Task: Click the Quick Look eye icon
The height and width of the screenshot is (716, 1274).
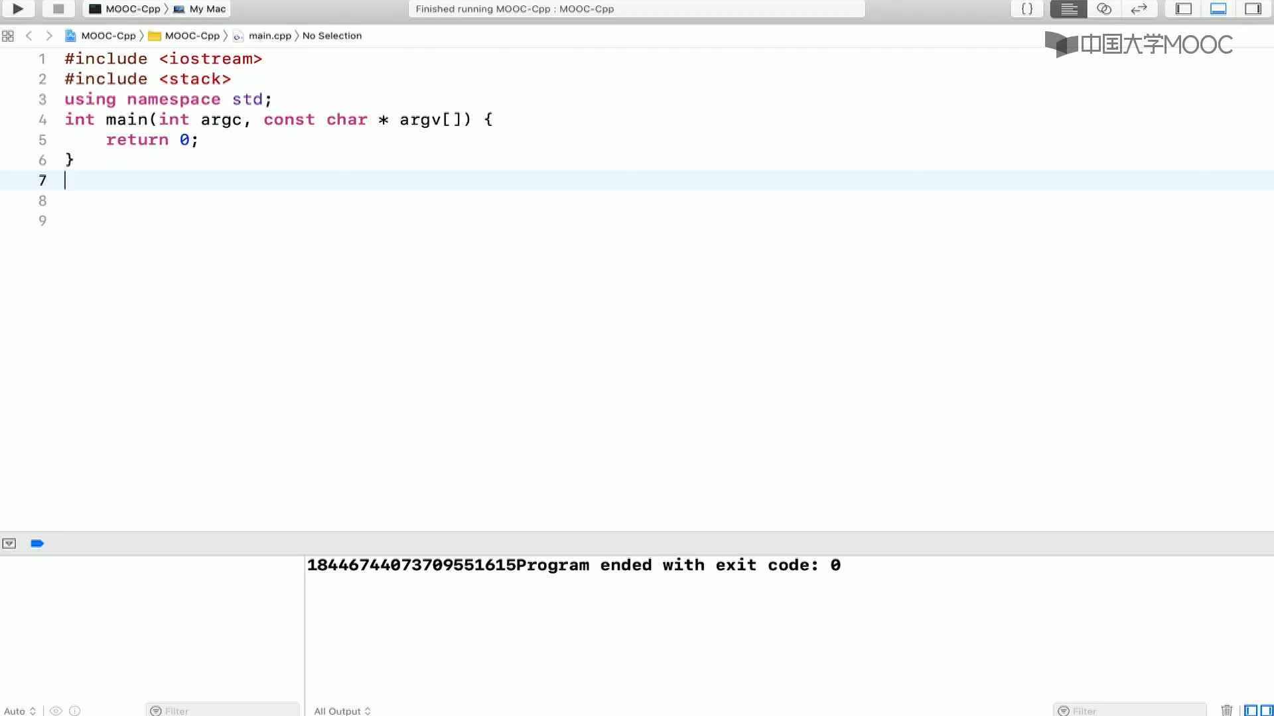Action: [x=56, y=711]
